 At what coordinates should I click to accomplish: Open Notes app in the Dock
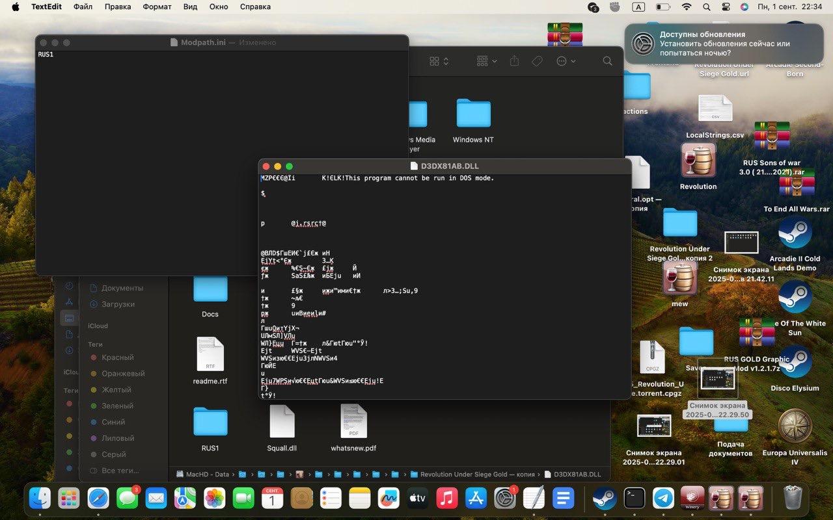pyautogui.click(x=359, y=499)
